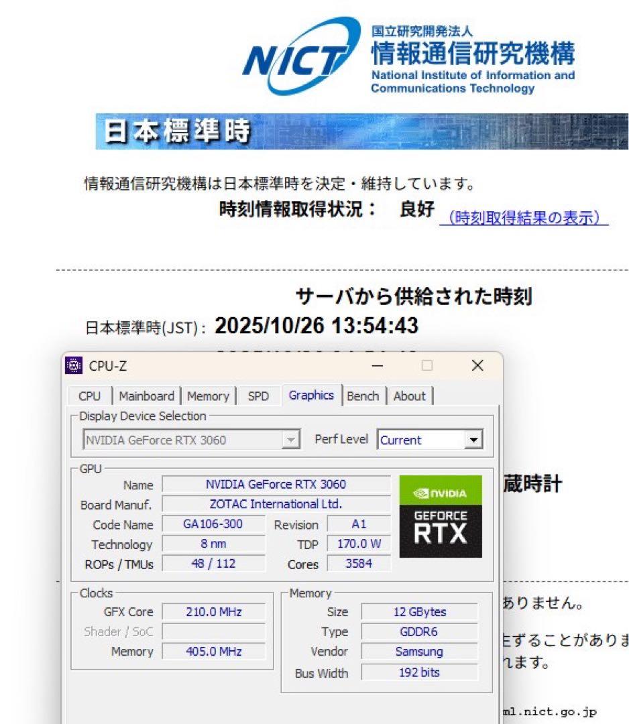Switch to the Mainboard tab
629x724 pixels.
click(x=146, y=396)
